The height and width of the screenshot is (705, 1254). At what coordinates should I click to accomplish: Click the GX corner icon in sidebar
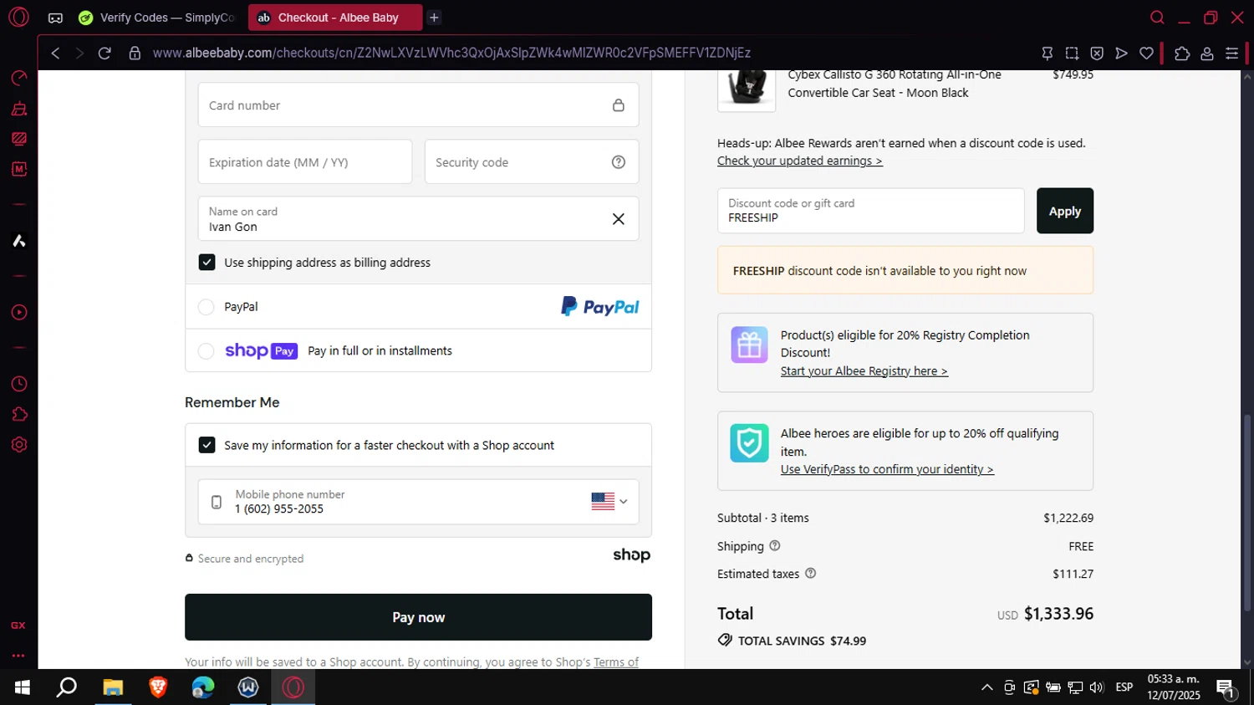[x=18, y=626]
